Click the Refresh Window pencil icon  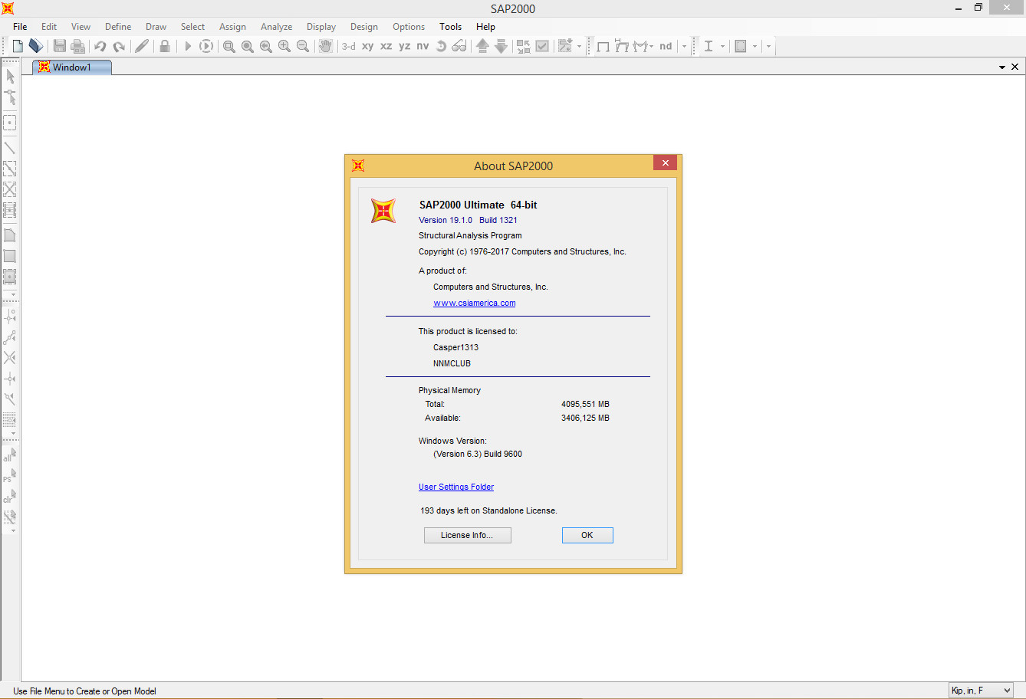pyautogui.click(x=142, y=46)
